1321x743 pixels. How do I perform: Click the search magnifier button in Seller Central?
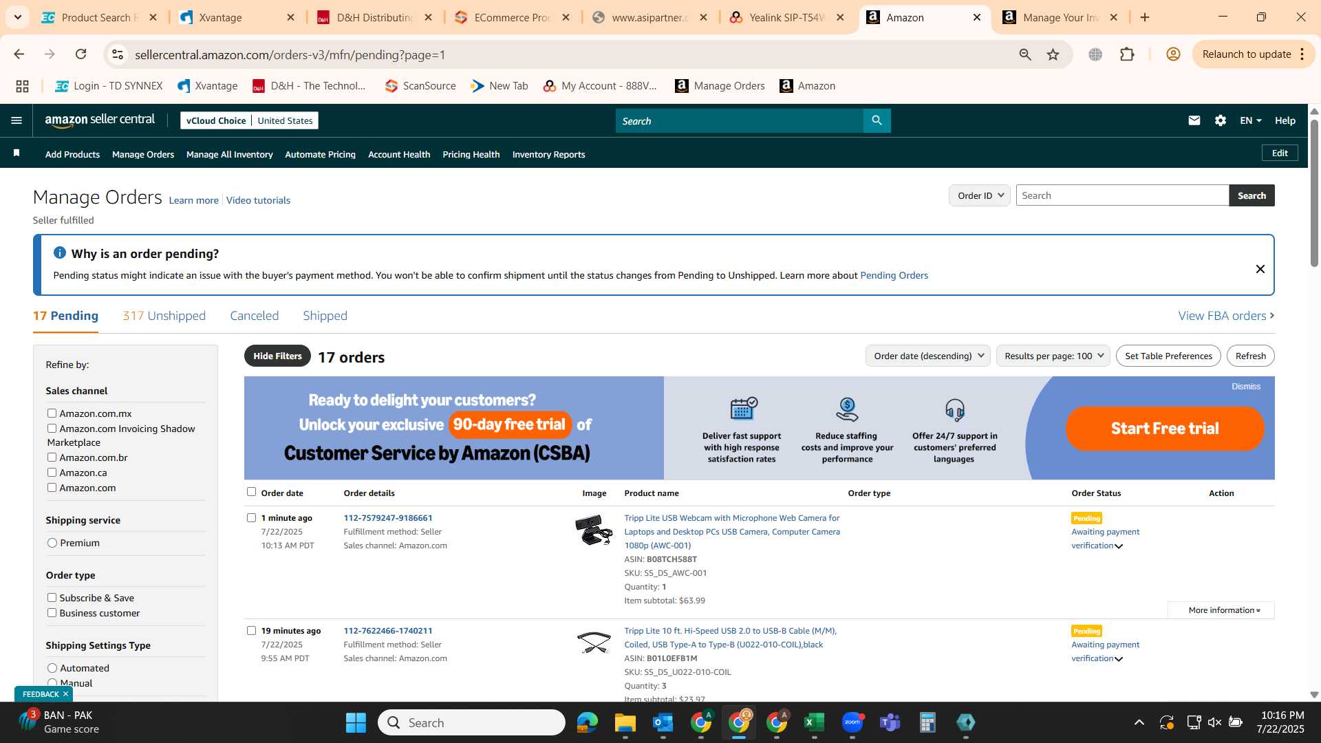click(x=877, y=120)
